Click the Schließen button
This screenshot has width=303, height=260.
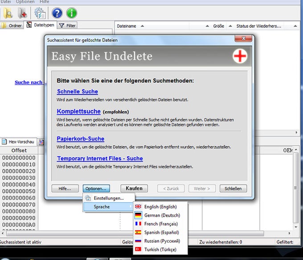[233, 189]
